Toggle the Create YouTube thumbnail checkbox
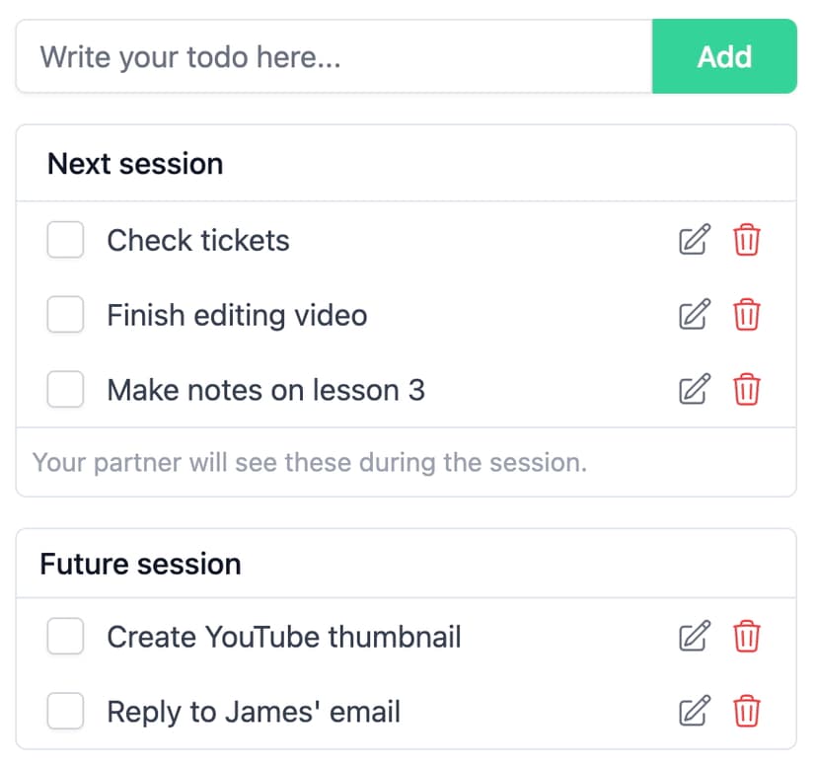817x767 pixels. click(x=65, y=637)
